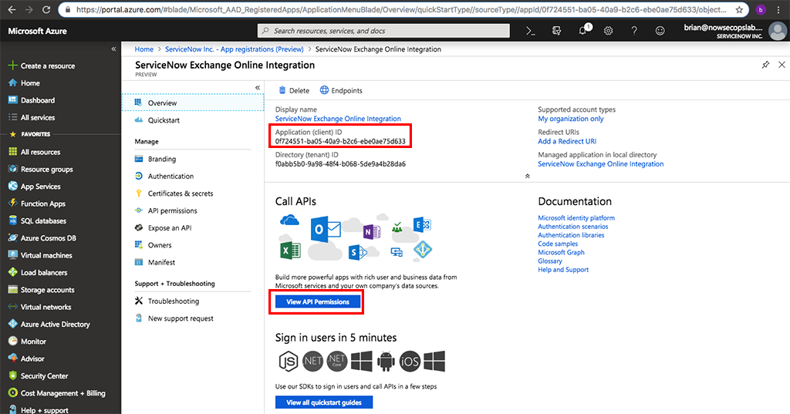
Task: Open SQL databases
Action: click(x=37, y=220)
